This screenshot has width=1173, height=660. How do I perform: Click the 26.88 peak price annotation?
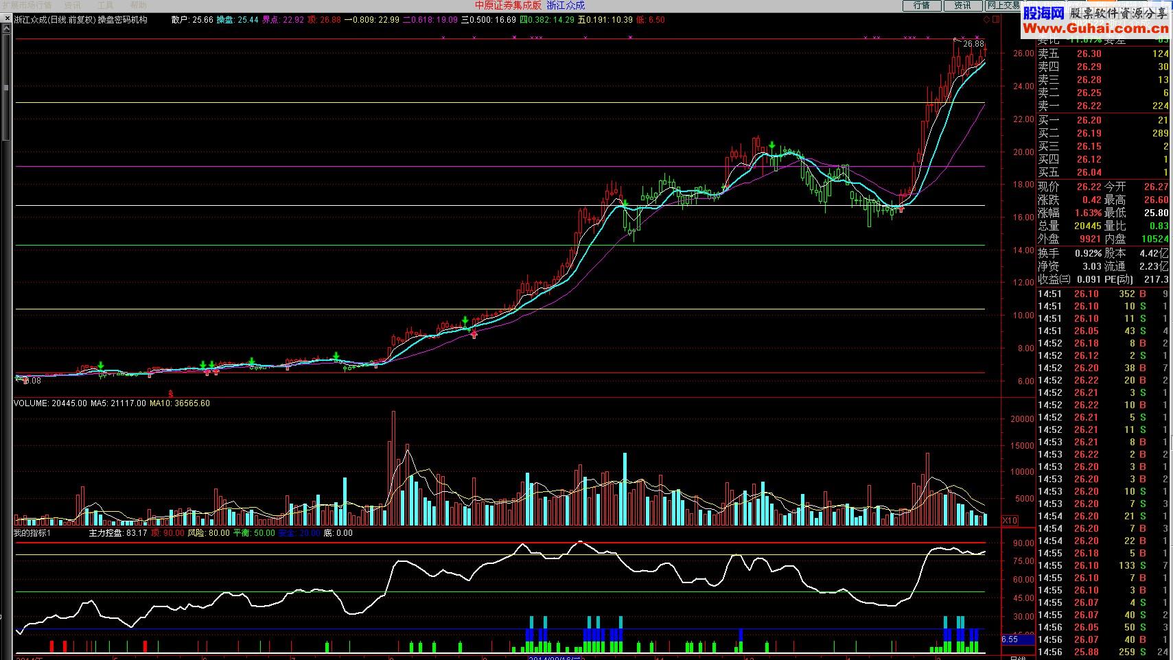(973, 45)
